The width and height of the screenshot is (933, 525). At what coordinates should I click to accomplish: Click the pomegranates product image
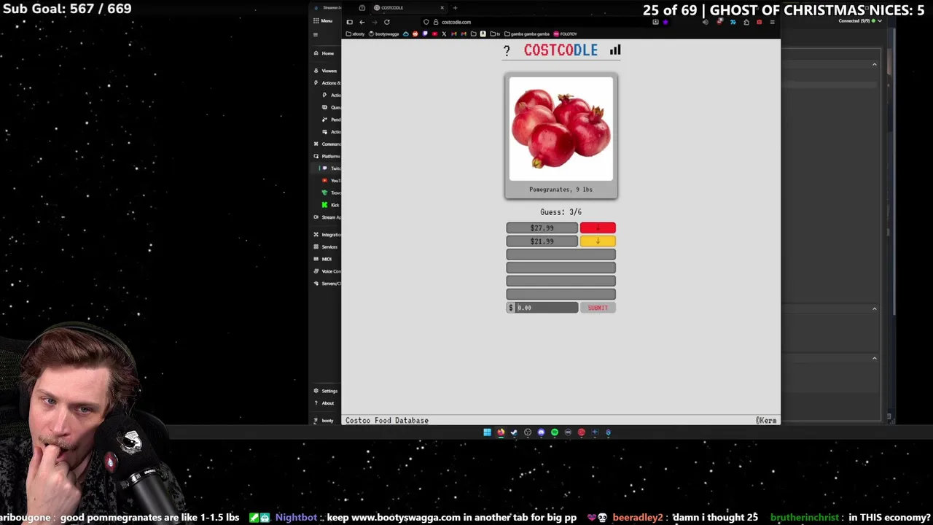tap(561, 129)
